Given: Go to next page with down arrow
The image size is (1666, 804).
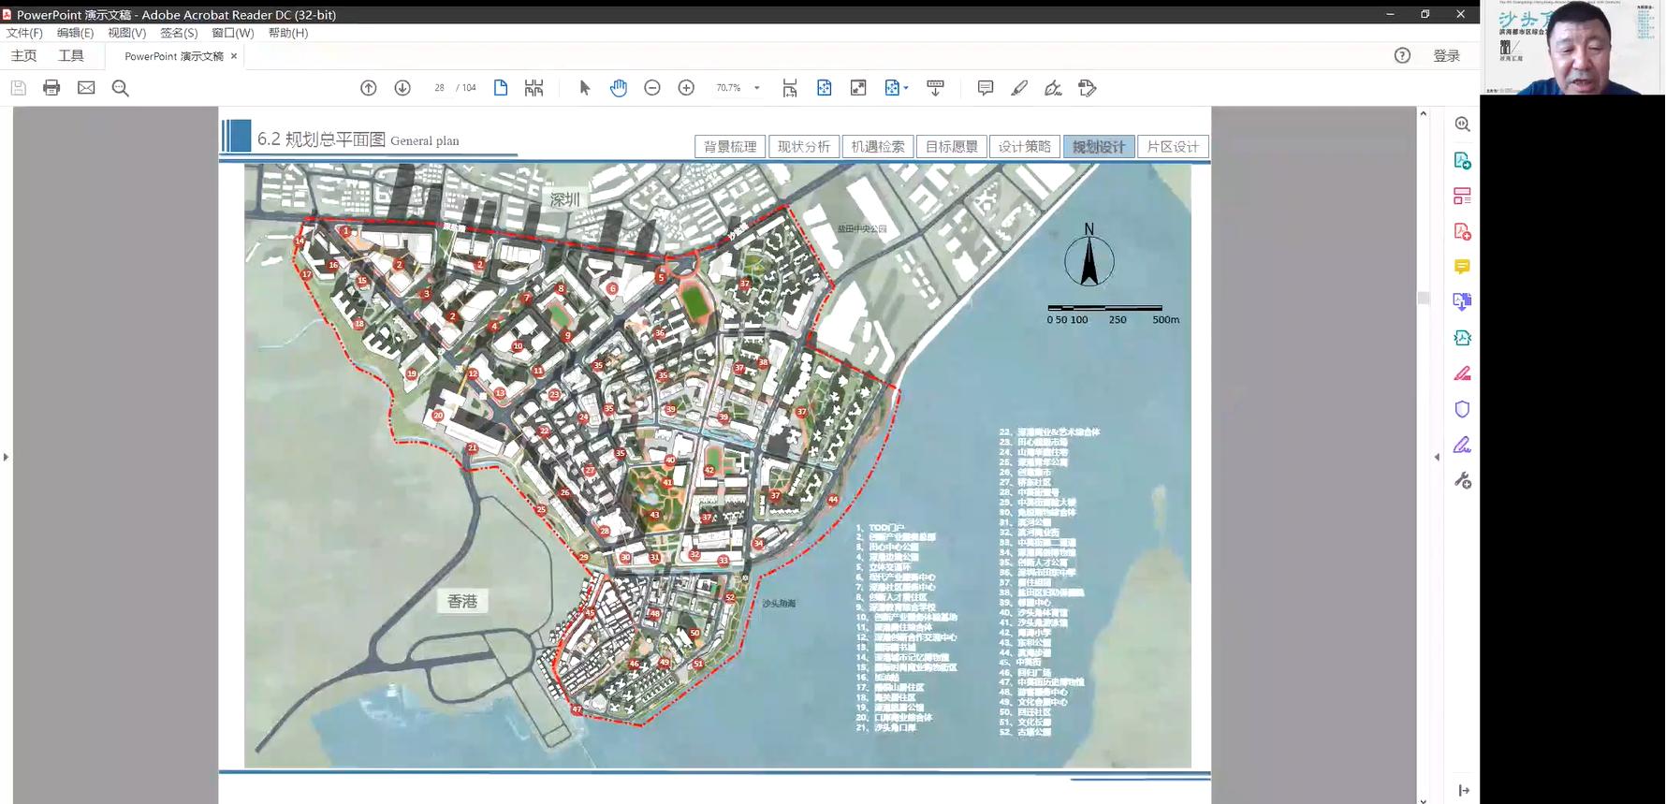Looking at the screenshot, I should (402, 88).
